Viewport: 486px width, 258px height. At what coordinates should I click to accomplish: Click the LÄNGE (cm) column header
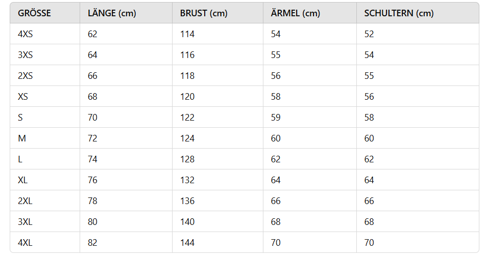point(112,13)
